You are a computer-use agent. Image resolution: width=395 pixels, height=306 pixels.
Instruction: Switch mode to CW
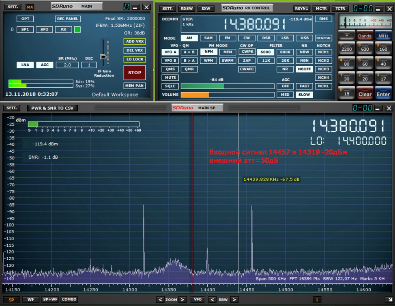[x=247, y=38]
